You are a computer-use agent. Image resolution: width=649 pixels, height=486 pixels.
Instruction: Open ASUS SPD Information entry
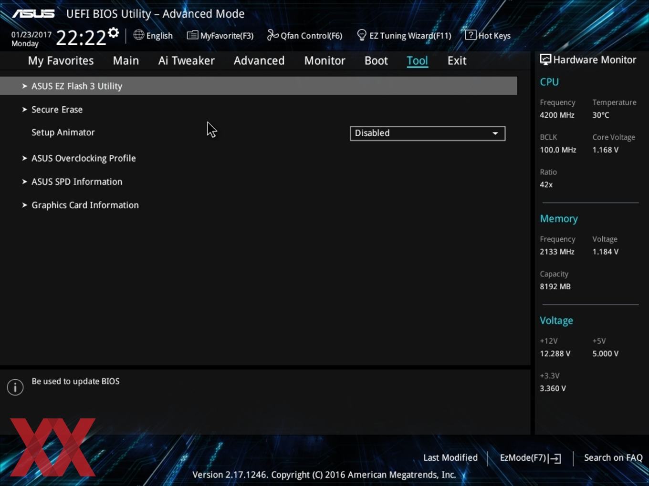coord(77,182)
